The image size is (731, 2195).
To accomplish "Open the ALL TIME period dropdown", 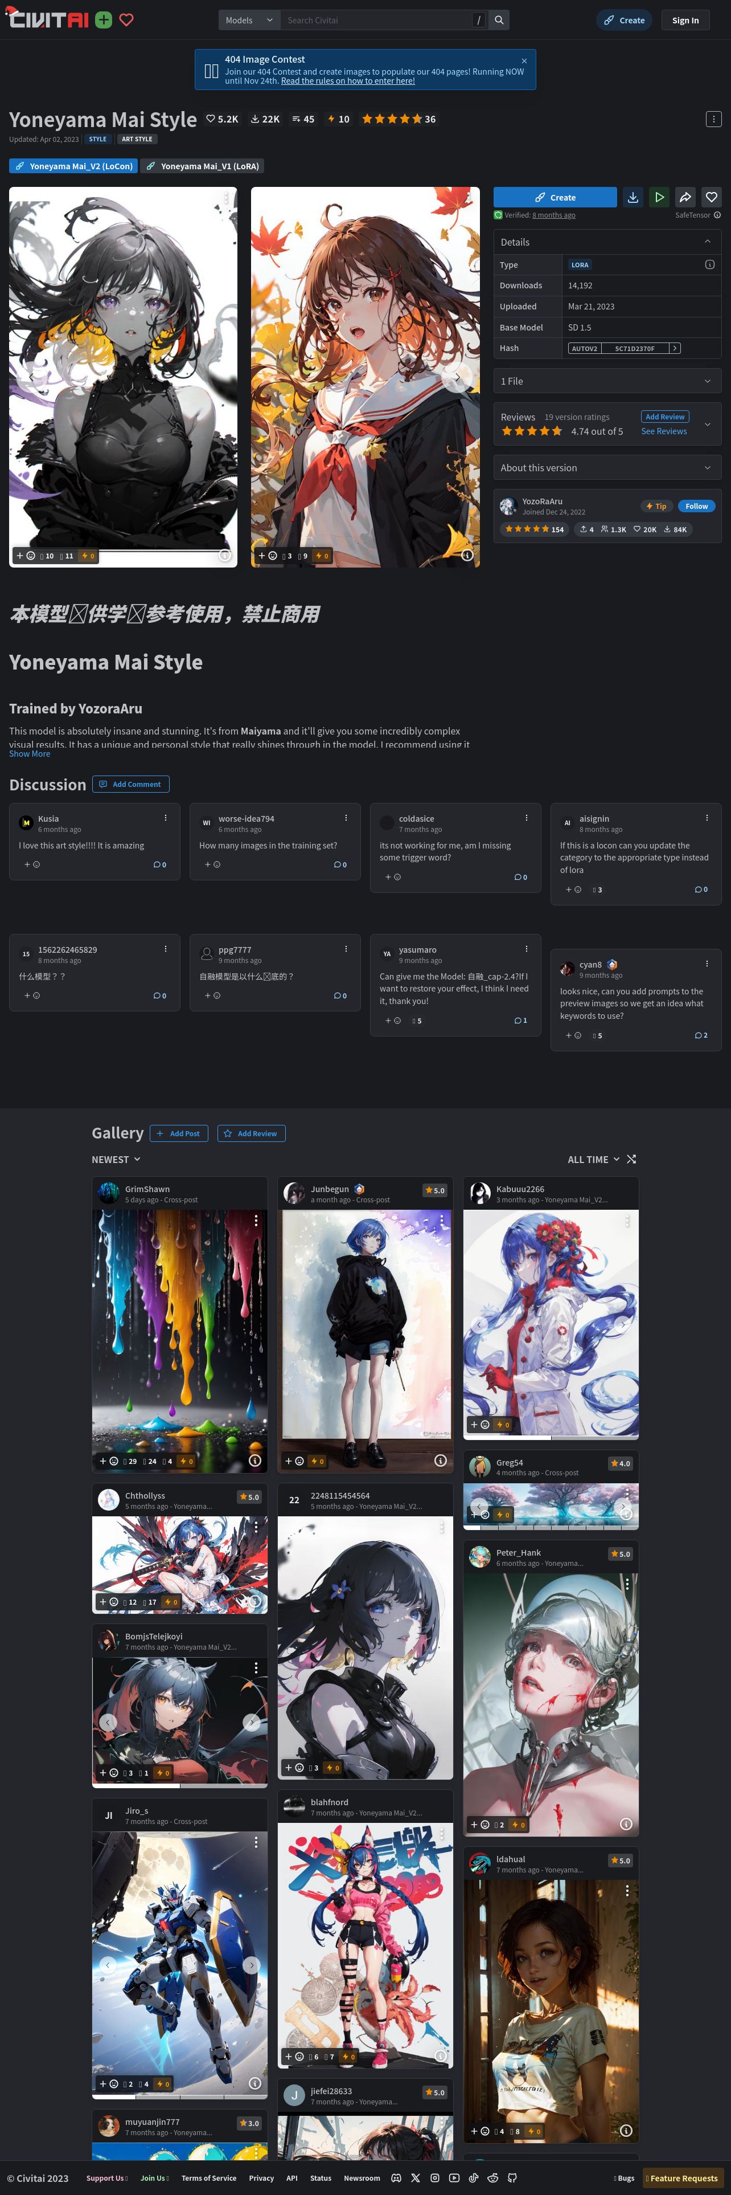I will coord(594,1159).
